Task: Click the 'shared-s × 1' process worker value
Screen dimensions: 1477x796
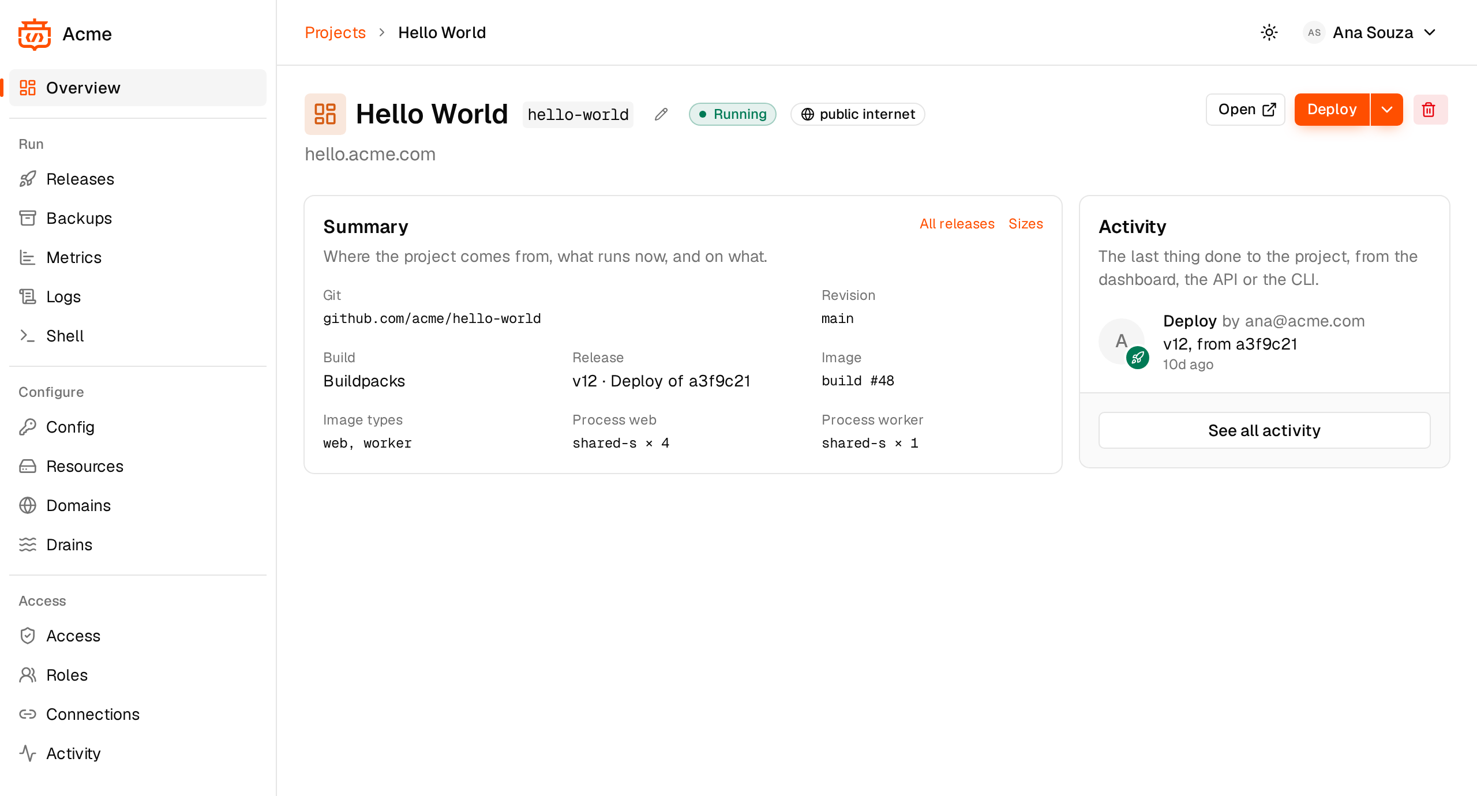Action: click(x=870, y=443)
